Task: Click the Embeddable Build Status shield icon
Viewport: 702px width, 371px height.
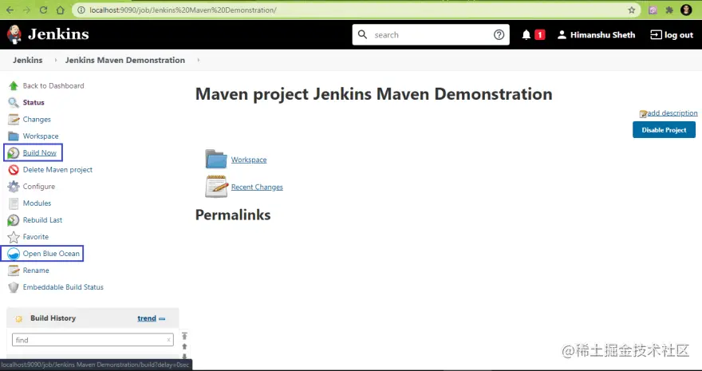Action: [14, 287]
